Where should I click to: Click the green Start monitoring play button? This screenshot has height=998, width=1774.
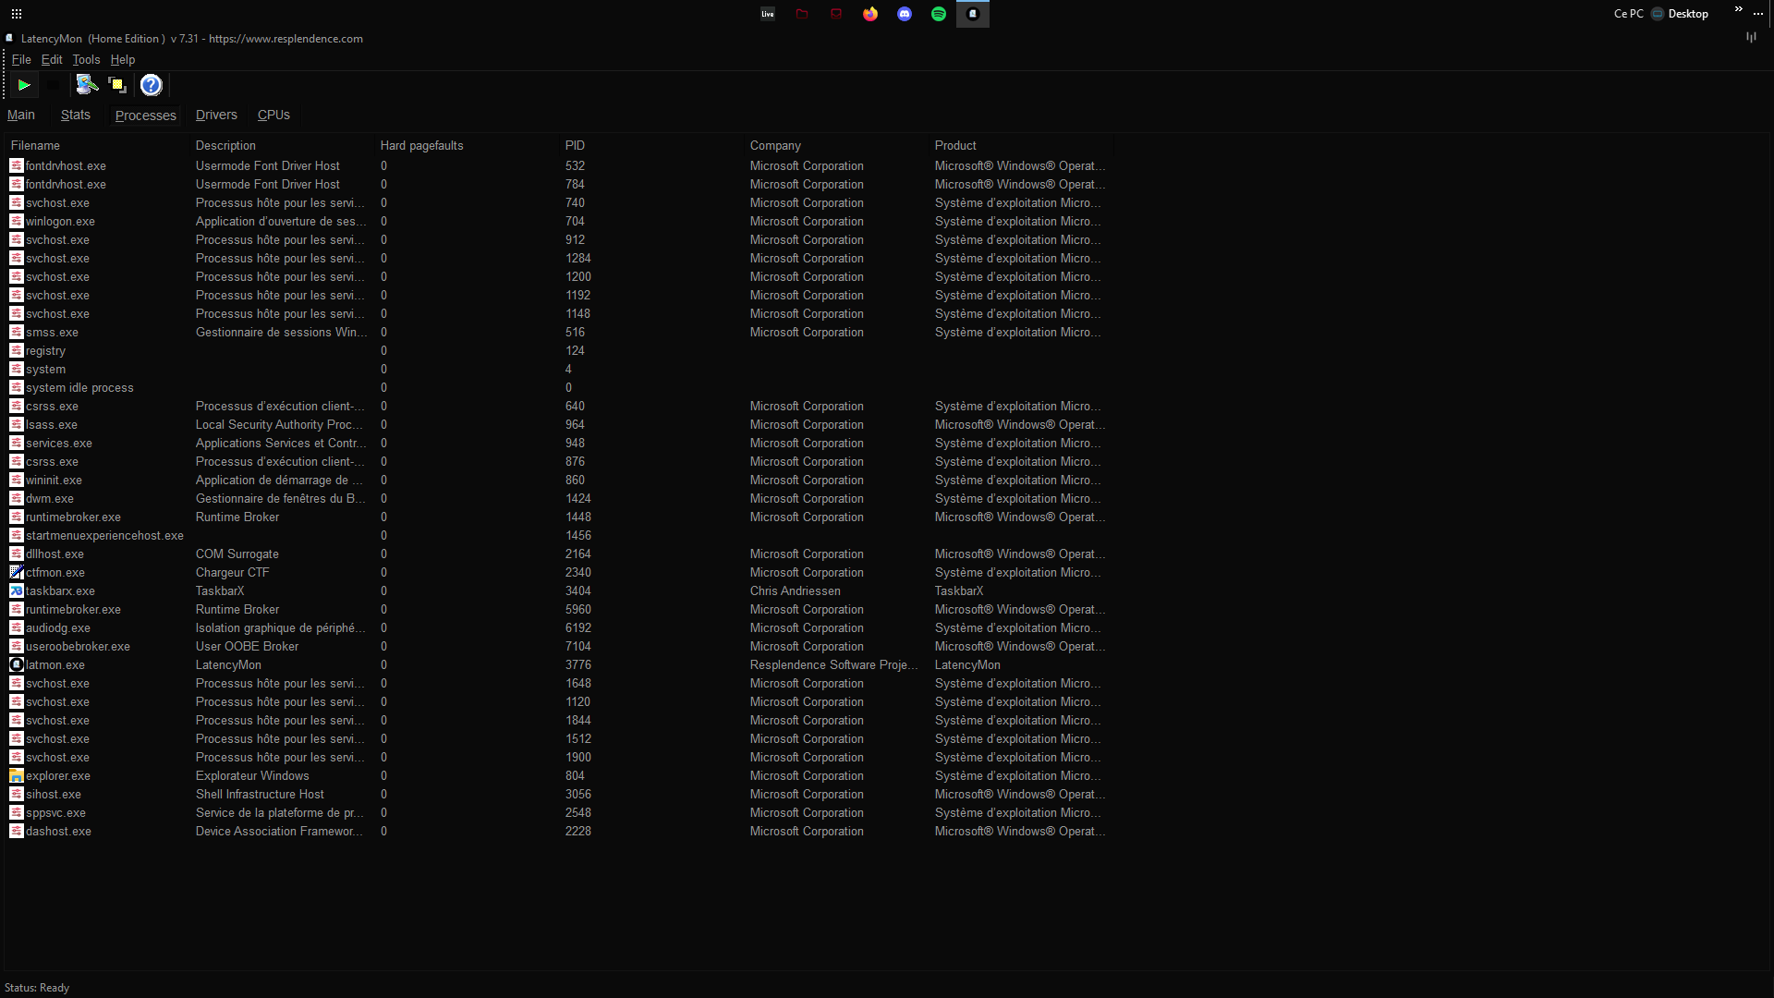[x=24, y=85]
